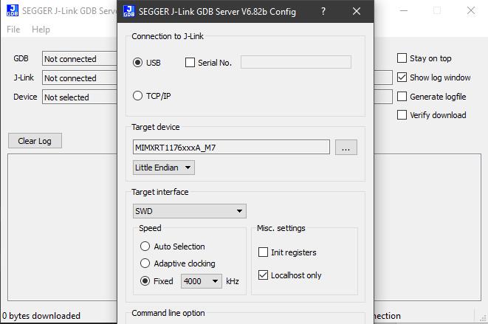Enable the Stay on top checkbox
Viewport: 488px width, 324px height.
(402, 58)
